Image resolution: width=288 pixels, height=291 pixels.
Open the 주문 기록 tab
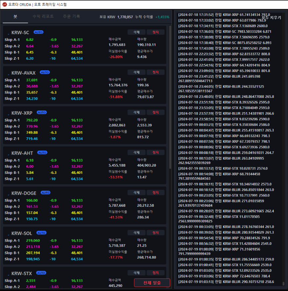[x=71, y=16]
